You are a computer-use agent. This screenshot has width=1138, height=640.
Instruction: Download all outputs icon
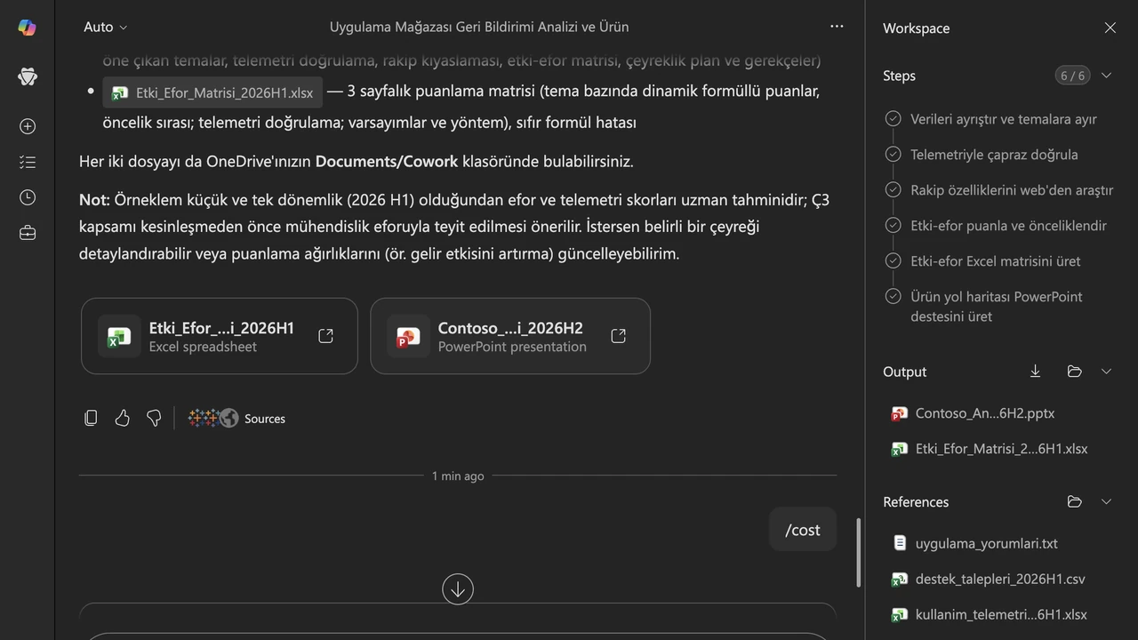pos(1035,372)
